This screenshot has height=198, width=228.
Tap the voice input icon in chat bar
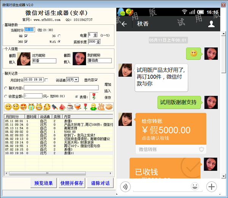point(125,187)
